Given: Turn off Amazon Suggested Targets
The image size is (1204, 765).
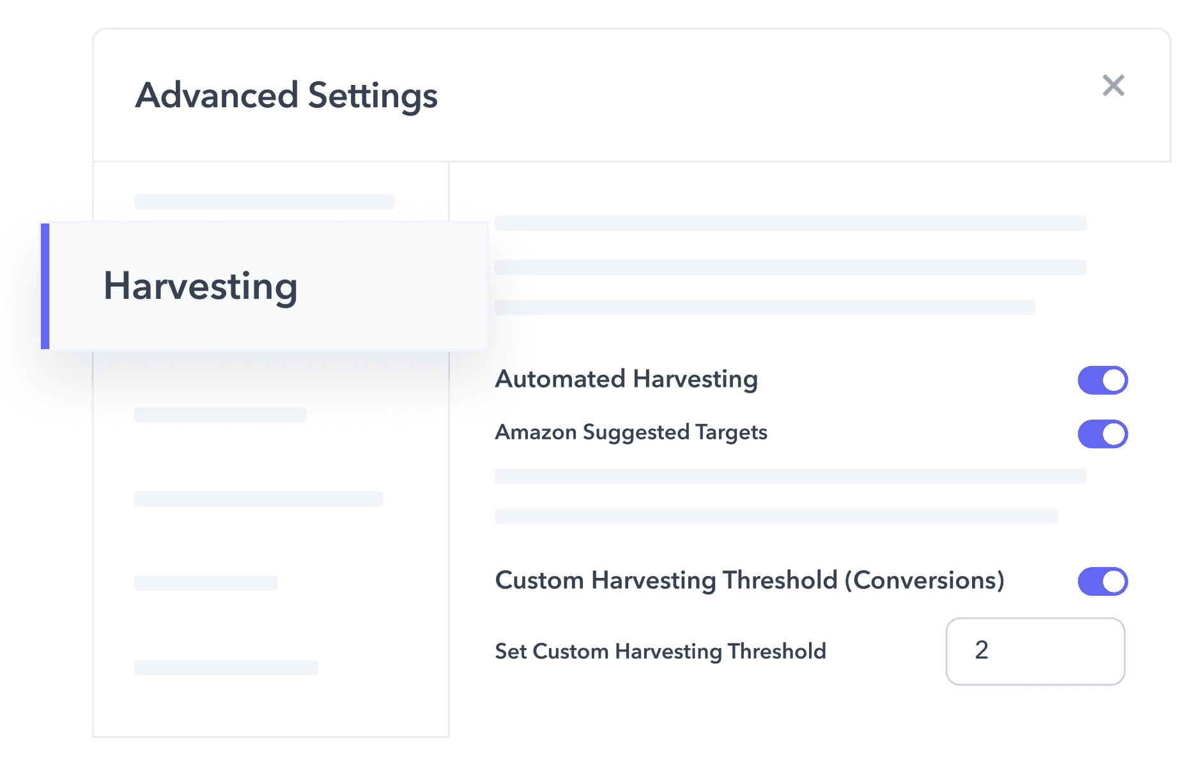Looking at the screenshot, I should coord(1102,434).
